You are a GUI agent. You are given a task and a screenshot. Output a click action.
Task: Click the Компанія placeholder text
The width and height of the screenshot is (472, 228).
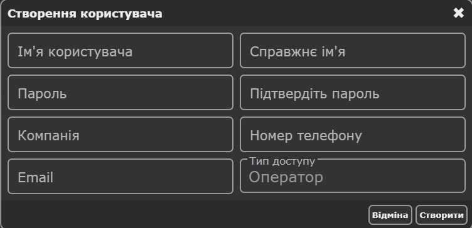(48, 135)
